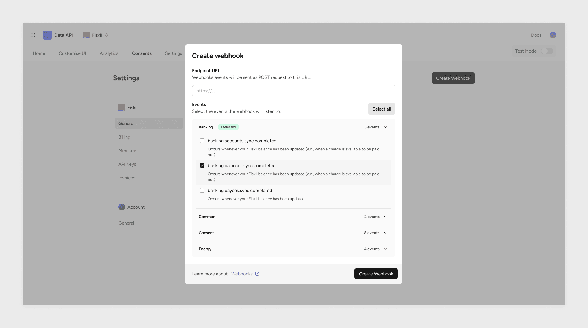Click the external link icon beside Webhooks

257,274
